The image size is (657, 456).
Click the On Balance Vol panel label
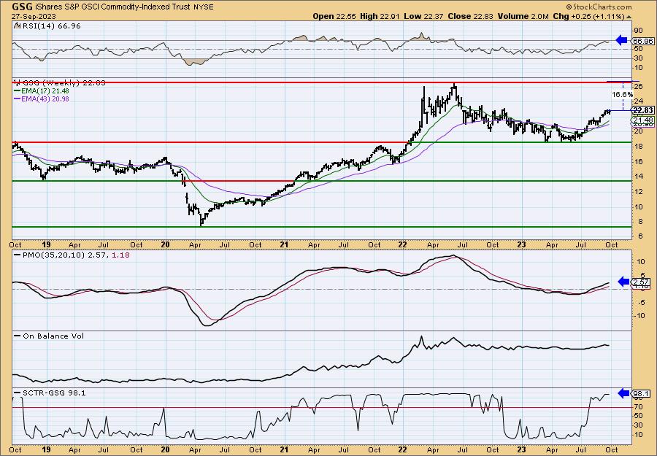point(53,336)
